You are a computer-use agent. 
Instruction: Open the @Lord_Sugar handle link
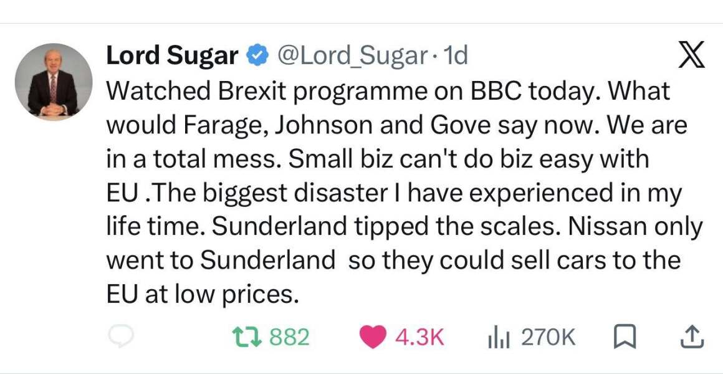pos(351,57)
